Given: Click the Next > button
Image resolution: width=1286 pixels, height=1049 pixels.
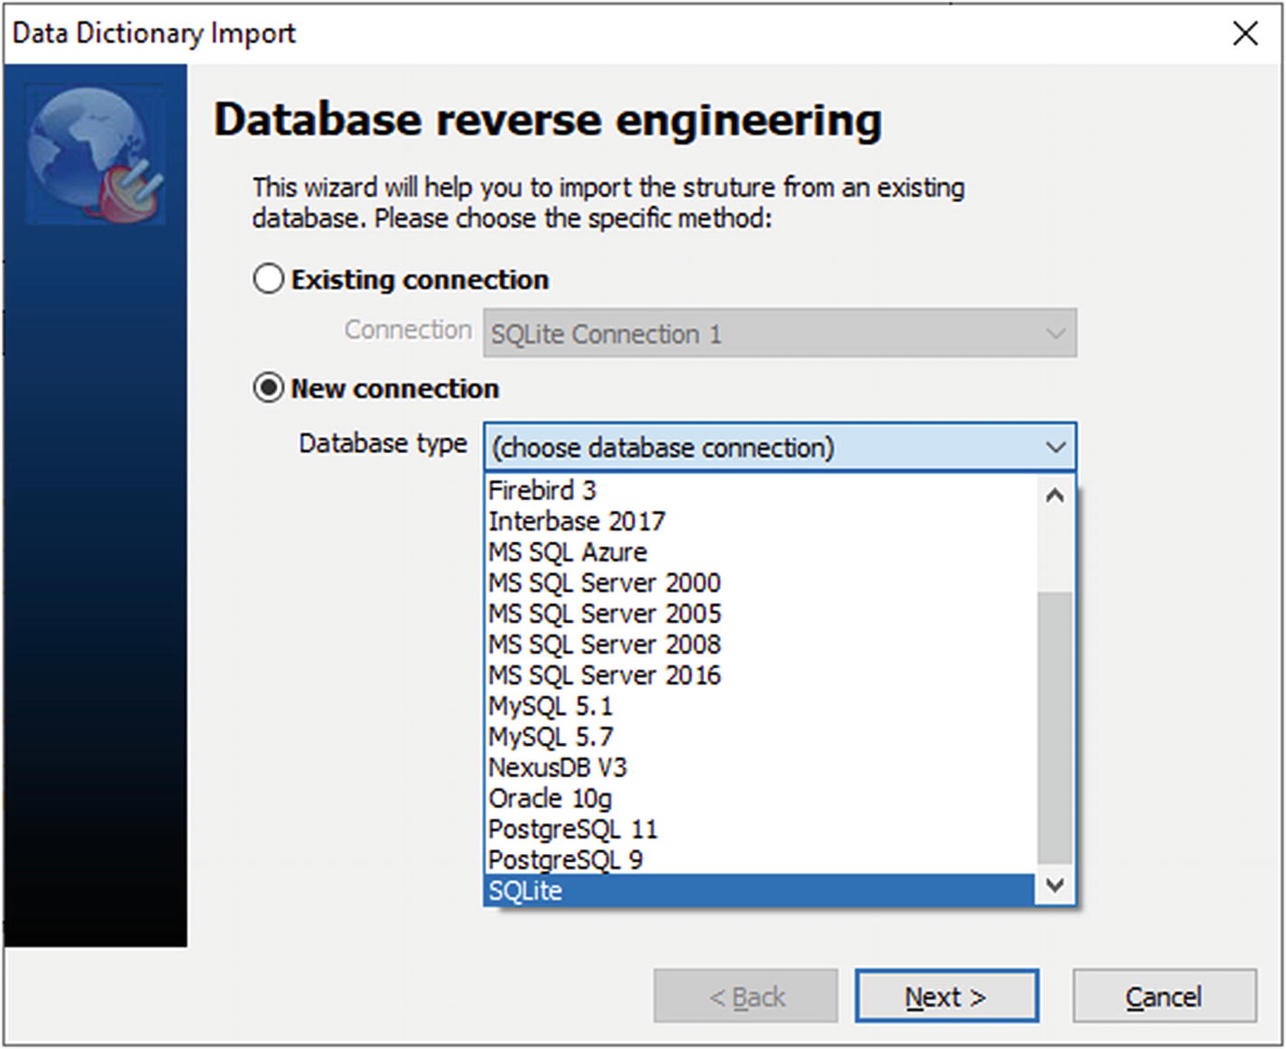Looking at the screenshot, I should click(947, 997).
